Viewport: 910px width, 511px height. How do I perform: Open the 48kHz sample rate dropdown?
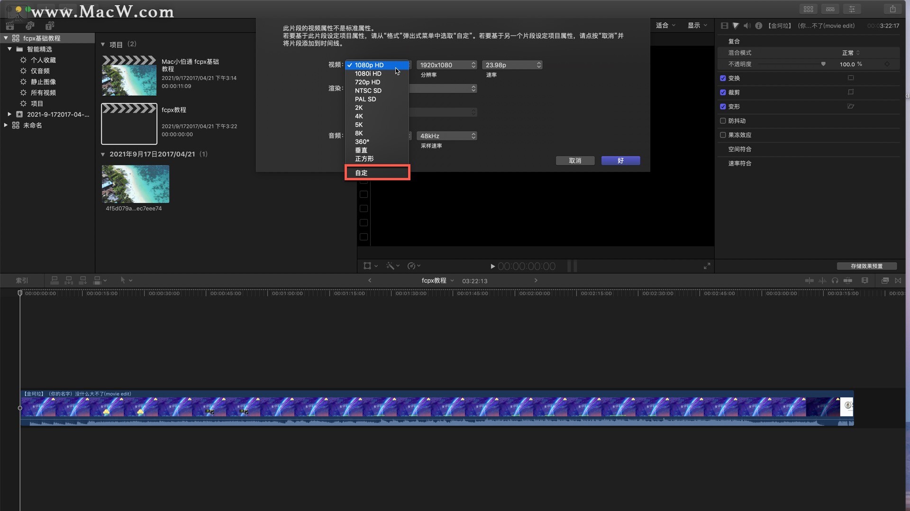pyautogui.click(x=446, y=136)
